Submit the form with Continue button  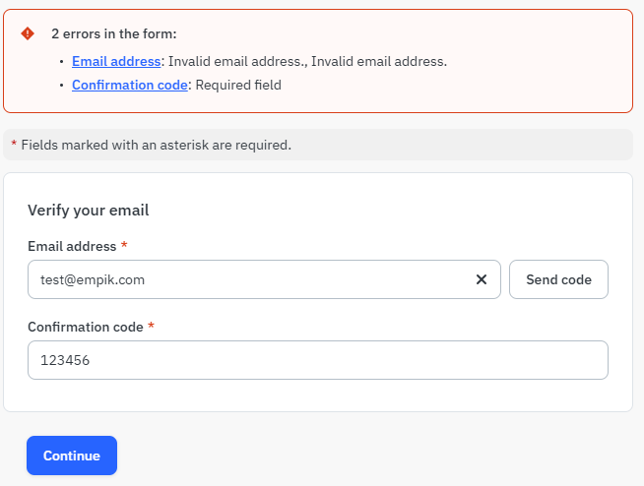[72, 456]
